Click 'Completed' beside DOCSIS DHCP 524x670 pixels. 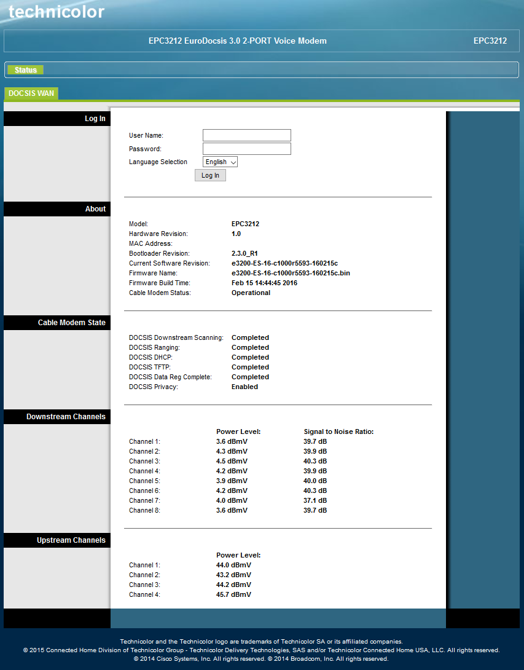click(250, 357)
